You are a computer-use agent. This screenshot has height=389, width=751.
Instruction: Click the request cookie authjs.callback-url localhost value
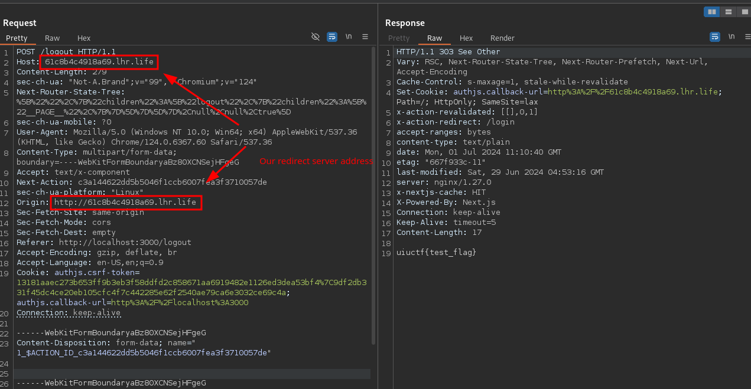click(180, 302)
